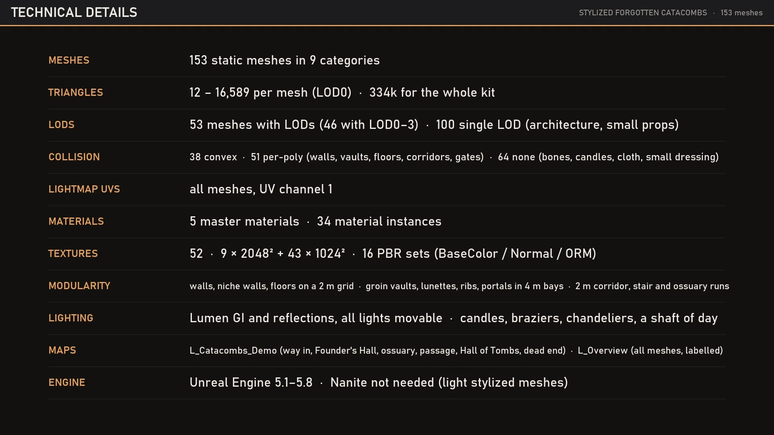This screenshot has width=774, height=435.
Task: Click '34 material instances' text
Action: pyautogui.click(x=379, y=222)
